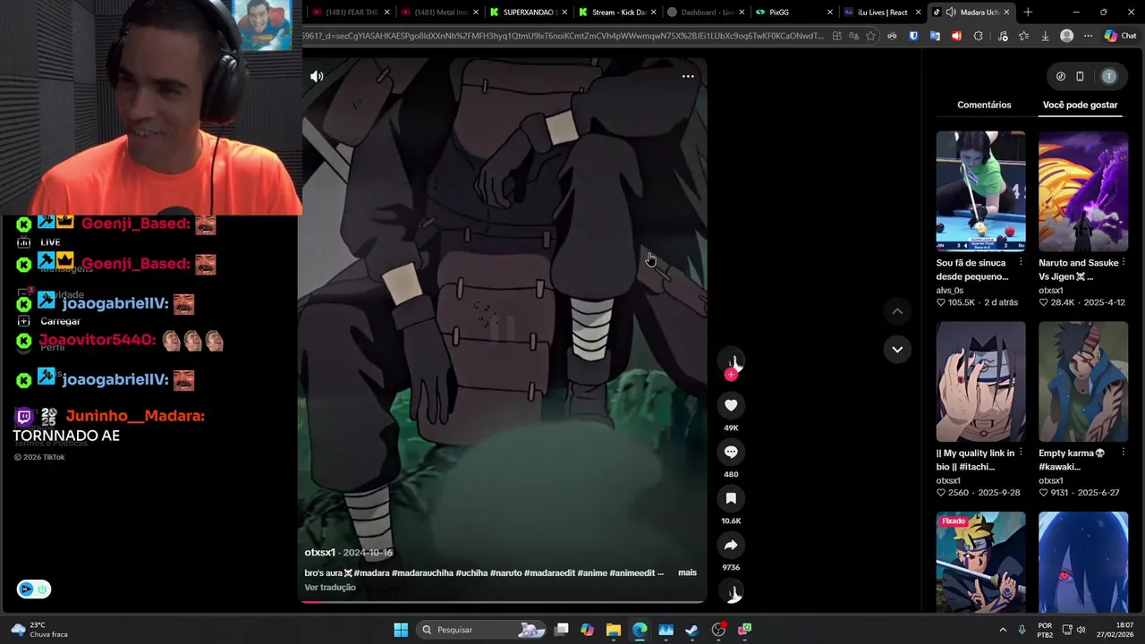Open the Bitwarden shield extension icon

point(913,36)
